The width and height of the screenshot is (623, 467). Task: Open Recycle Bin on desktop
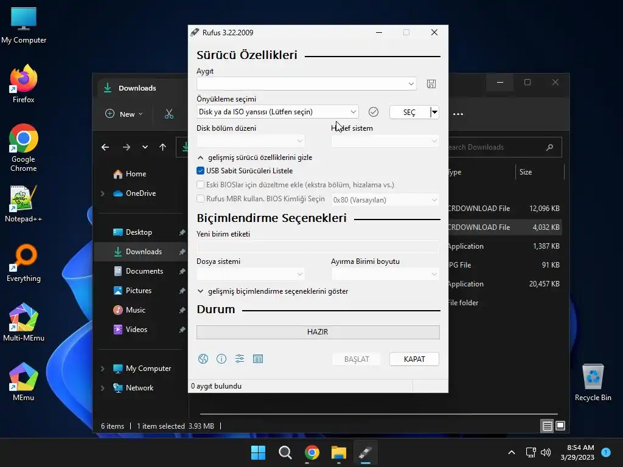point(593,382)
